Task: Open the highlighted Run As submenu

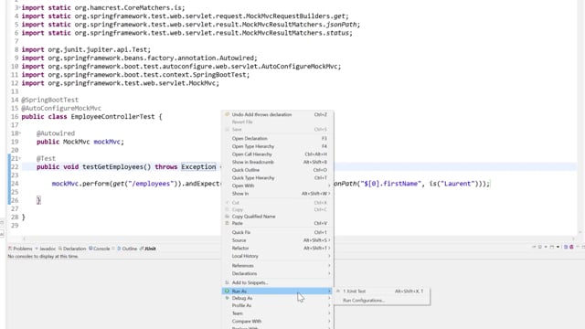Action: [278, 291]
